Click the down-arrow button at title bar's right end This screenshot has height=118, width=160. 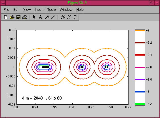click(157, 3)
